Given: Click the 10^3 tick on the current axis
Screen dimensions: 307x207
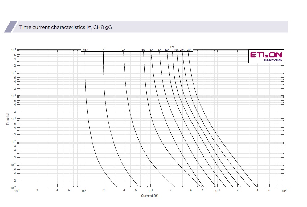Looking at the screenshot, I should pos(284,191).
